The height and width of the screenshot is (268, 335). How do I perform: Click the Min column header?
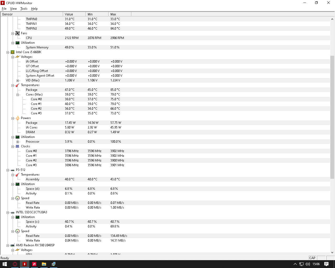click(97, 14)
